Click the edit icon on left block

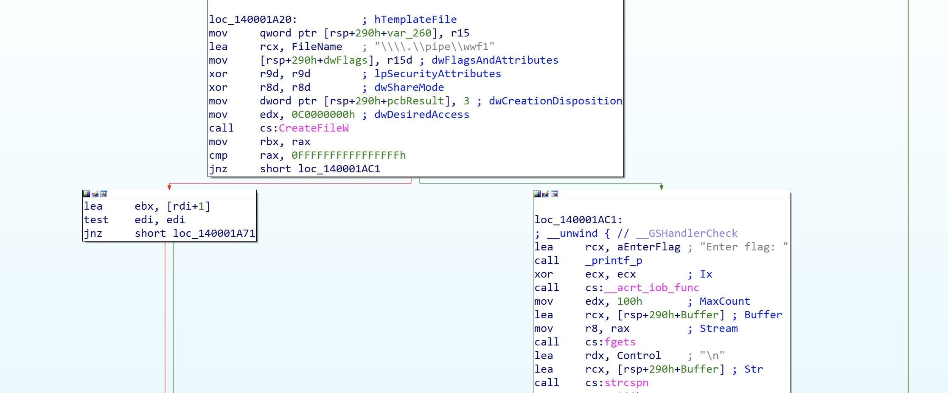[95, 194]
